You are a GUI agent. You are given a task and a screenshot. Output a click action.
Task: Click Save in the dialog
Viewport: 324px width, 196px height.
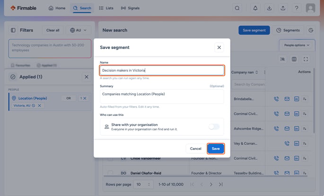click(x=216, y=148)
